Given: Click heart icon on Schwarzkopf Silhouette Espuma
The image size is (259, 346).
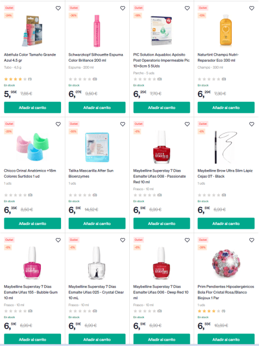Looking at the screenshot, I should point(123,8).
